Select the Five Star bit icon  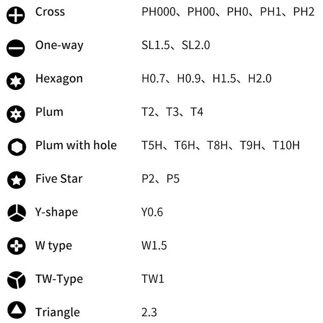(x=17, y=181)
